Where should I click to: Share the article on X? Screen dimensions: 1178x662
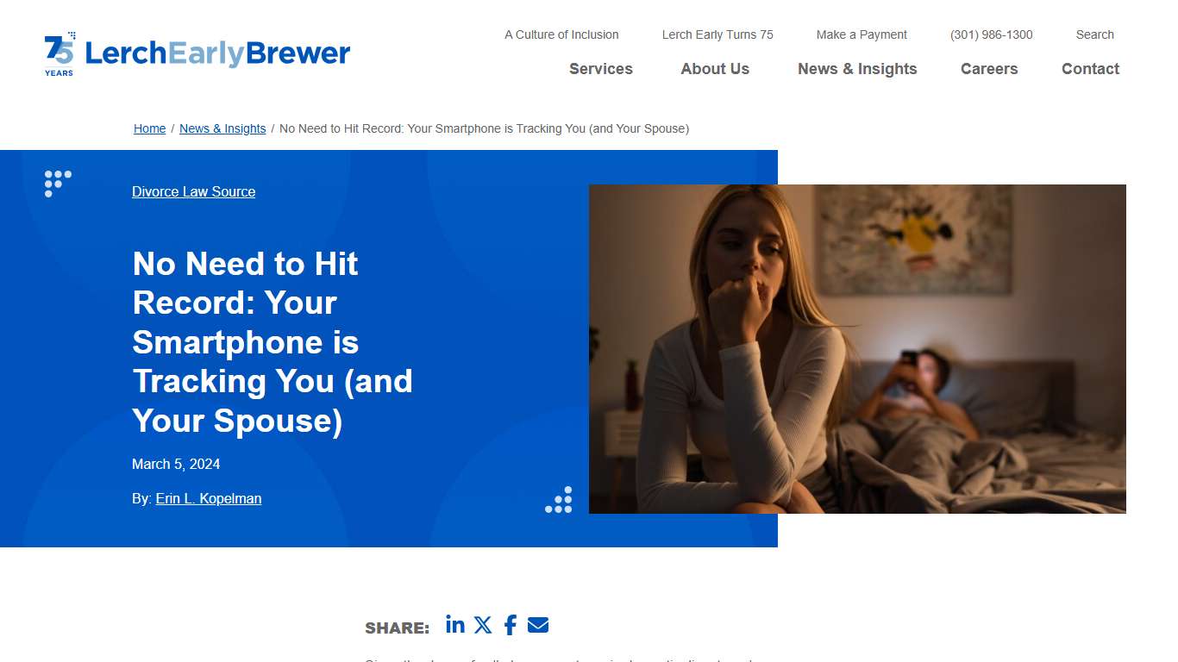tap(482, 624)
